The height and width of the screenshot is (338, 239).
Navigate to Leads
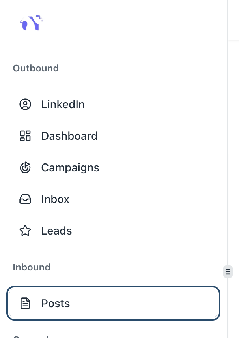(56, 231)
